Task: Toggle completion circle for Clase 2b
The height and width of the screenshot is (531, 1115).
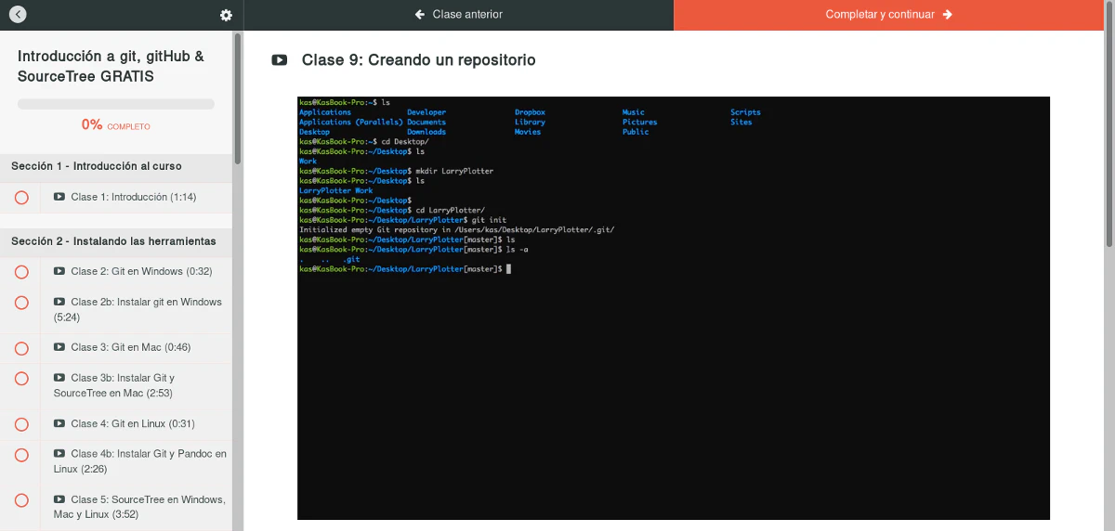Action: point(22,303)
